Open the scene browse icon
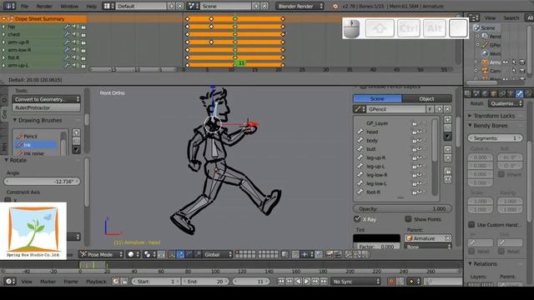 pos(193,6)
